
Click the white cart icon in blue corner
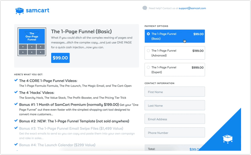pos(227,139)
